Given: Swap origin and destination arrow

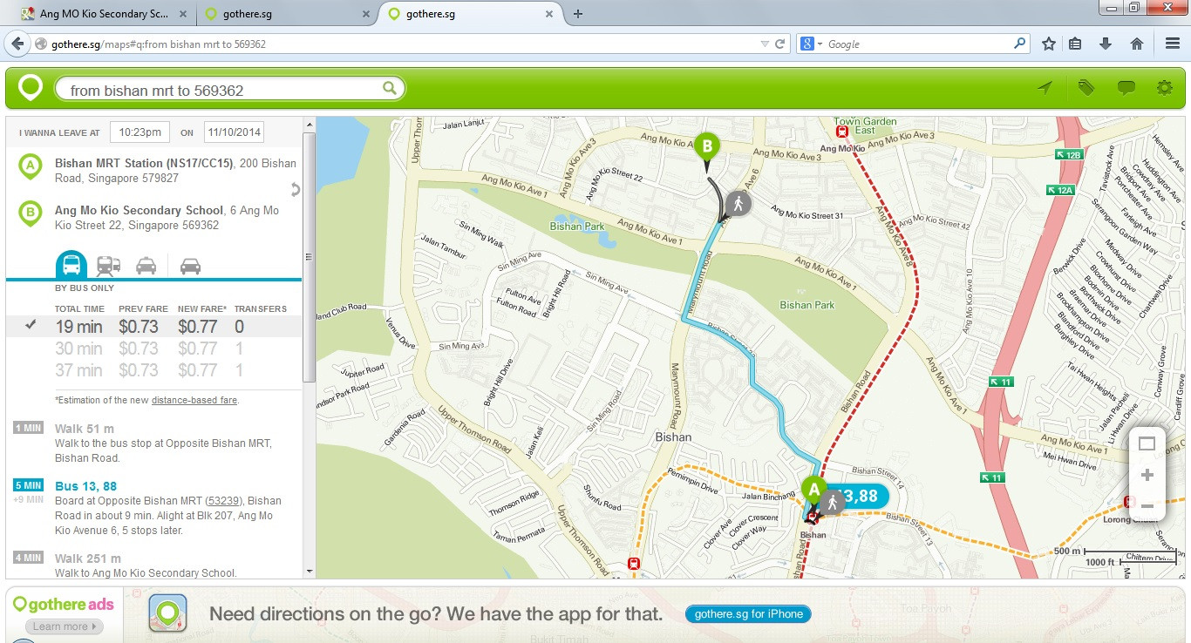Looking at the screenshot, I should pyautogui.click(x=296, y=189).
